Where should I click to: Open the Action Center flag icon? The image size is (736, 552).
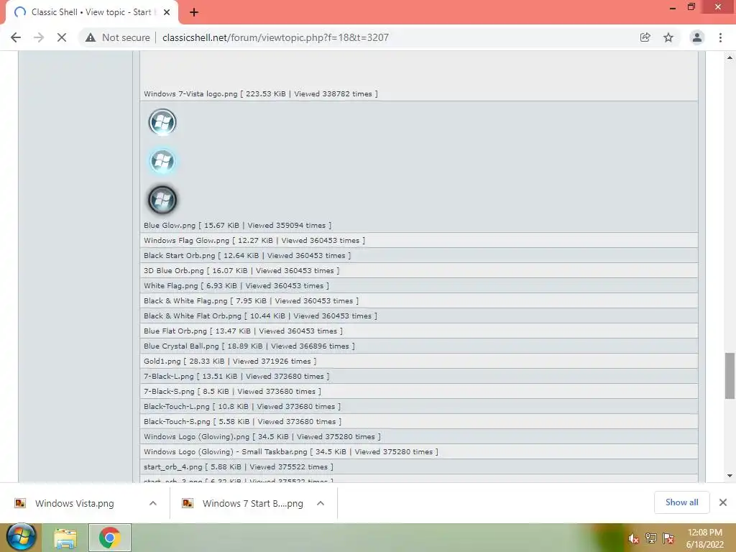[668, 538]
